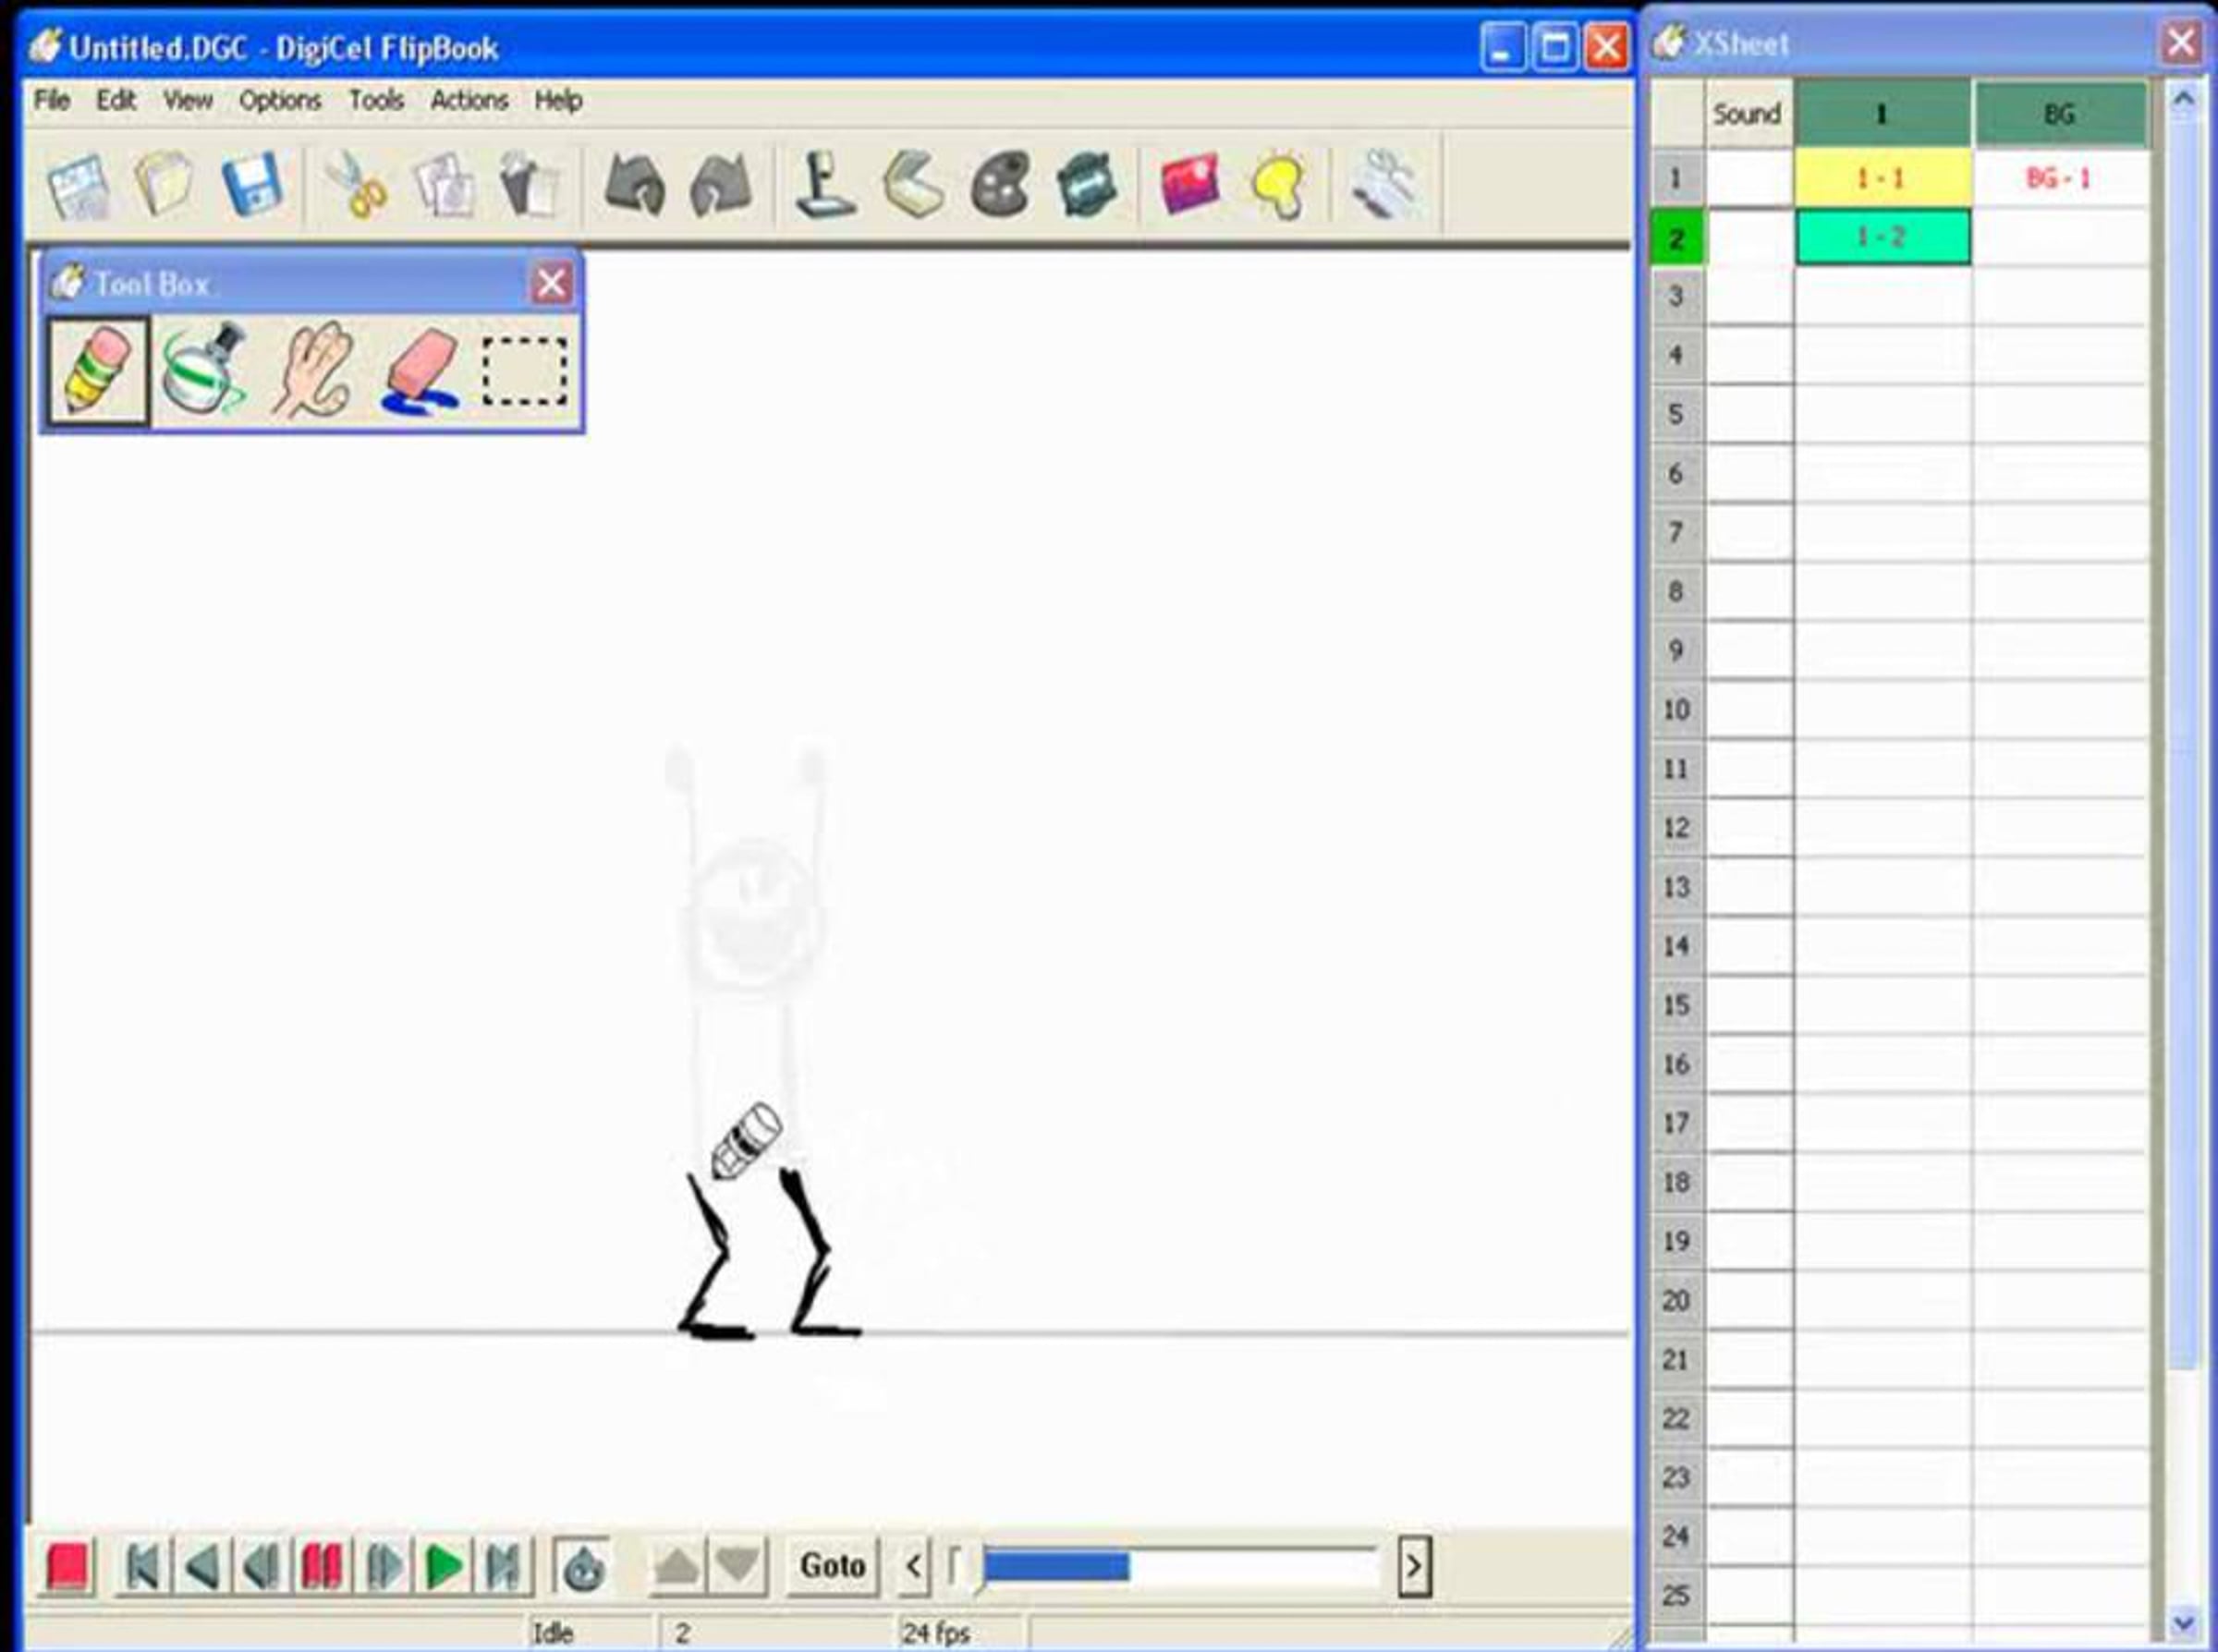Click the Goto button
The image size is (2218, 1652).
832,1566
